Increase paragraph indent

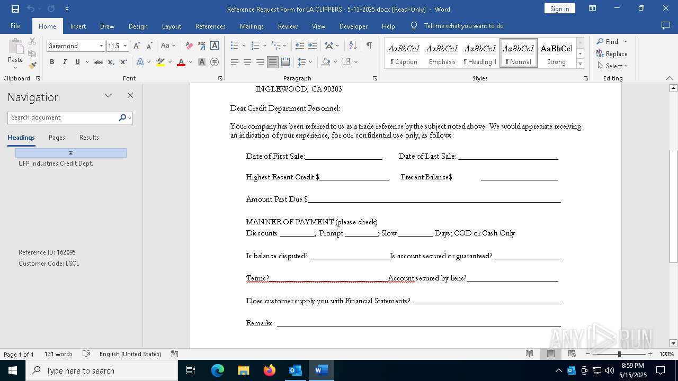(x=313, y=46)
